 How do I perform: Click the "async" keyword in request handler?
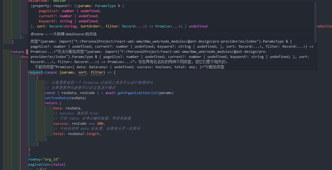click(52, 72)
